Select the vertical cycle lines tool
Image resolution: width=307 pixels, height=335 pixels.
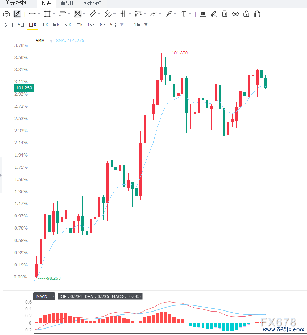[123, 14]
